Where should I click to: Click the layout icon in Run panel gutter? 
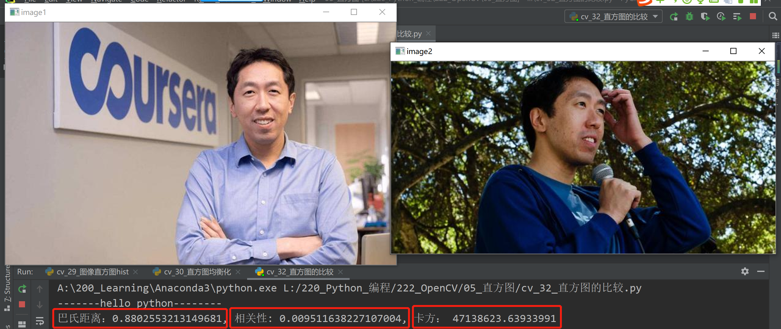pos(22,324)
